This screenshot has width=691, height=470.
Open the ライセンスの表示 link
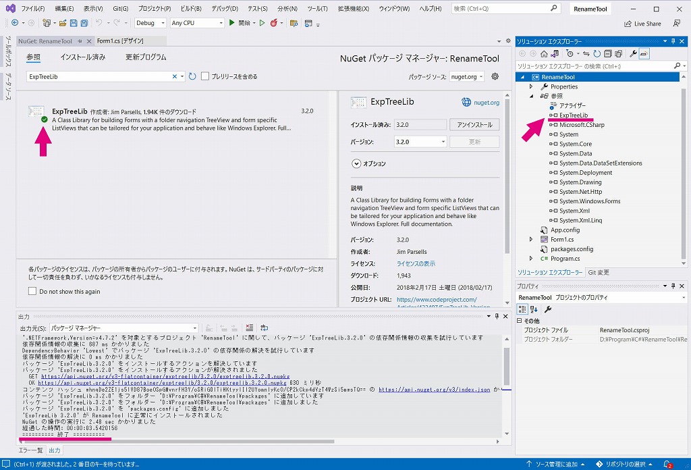pyautogui.click(x=416, y=263)
